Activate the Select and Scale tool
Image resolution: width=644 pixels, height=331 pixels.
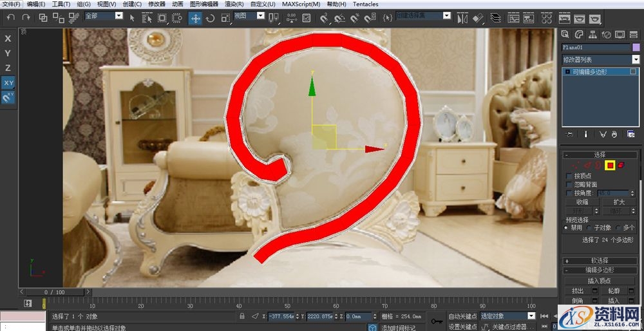pos(225,18)
